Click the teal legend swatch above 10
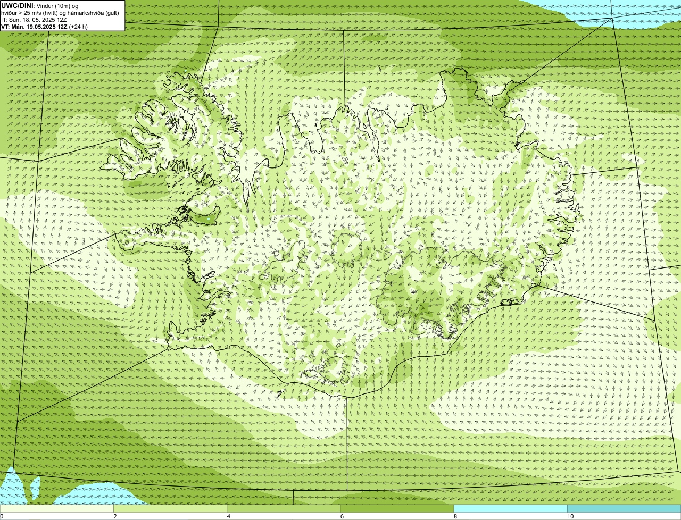The image size is (681, 520). click(x=624, y=509)
